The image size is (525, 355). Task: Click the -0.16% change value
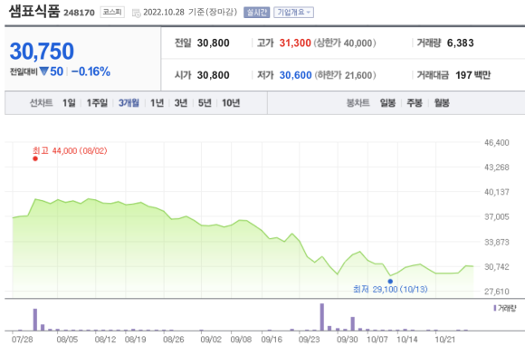tap(91, 72)
